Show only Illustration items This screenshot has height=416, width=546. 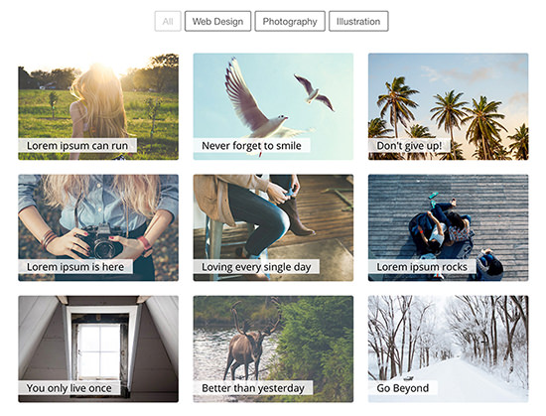tap(358, 21)
